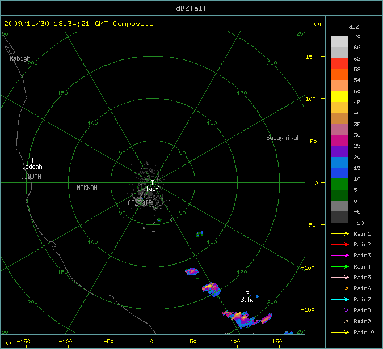Click the 2009/11/30 18:34:21 GMT Composite timestamp
The image size is (383, 349).
[x=79, y=24]
